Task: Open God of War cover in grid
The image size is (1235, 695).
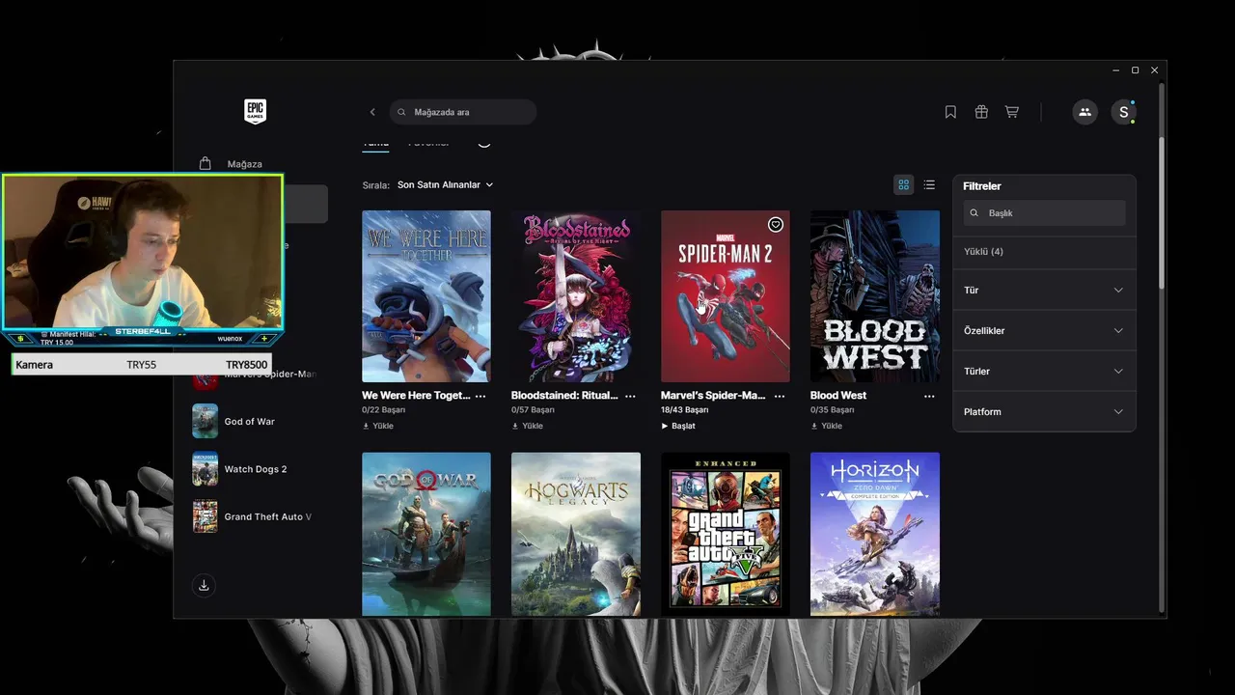Action: (426, 534)
